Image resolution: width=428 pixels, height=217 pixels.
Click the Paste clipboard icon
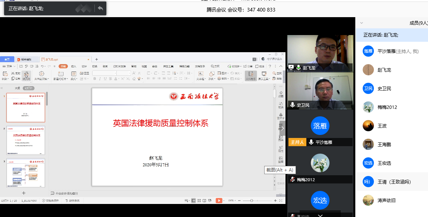pyautogui.click(x=5, y=73)
